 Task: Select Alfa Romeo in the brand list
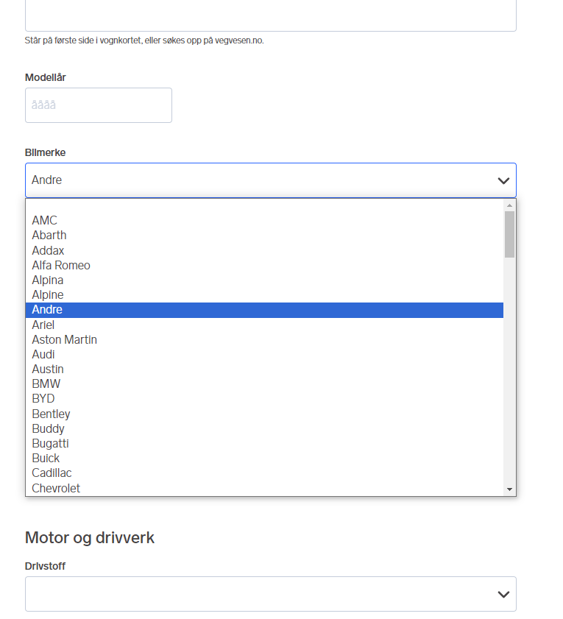coord(264,265)
